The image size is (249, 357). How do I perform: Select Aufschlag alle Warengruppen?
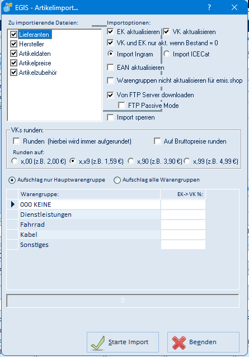[117, 180]
